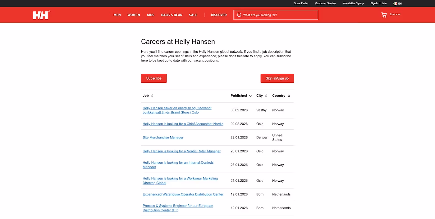Sort the Job column using its sort arrows

(x=152, y=96)
